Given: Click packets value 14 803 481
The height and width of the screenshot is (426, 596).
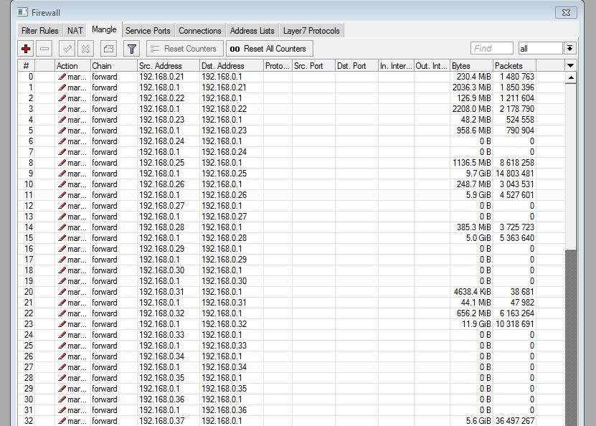Looking at the screenshot, I should (515, 174).
